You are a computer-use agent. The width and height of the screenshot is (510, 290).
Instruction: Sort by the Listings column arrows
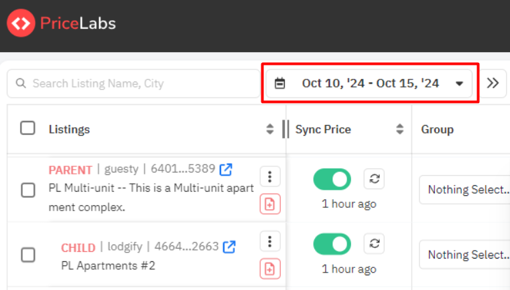(x=270, y=129)
